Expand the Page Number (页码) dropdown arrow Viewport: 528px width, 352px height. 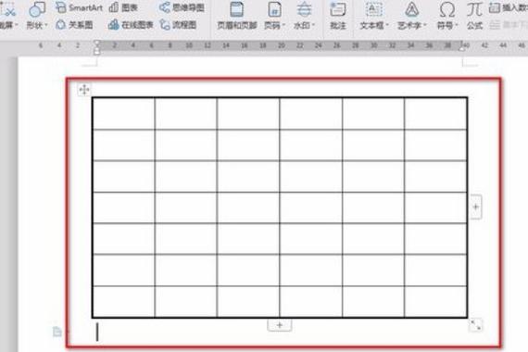(283, 25)
